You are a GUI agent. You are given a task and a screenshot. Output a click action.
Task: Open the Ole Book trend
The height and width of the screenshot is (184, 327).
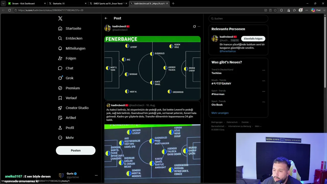(217, 105)
